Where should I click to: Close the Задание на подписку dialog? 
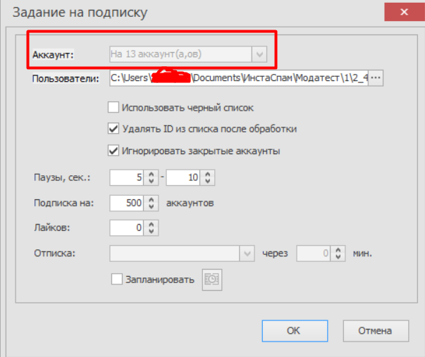pyautogui.click(x=404, y=12)
